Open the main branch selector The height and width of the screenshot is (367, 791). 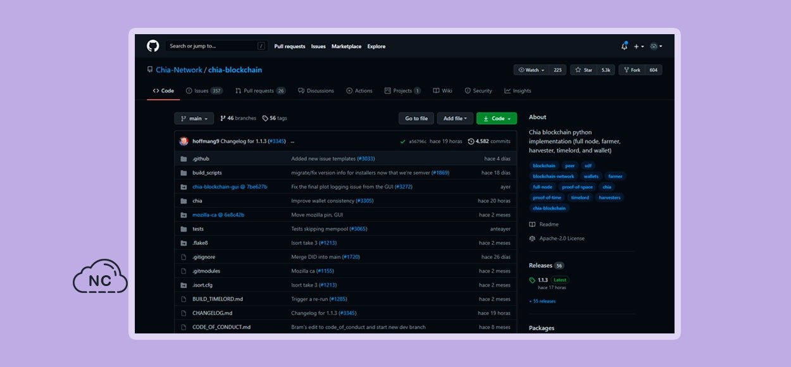click(x=194, y=118)
